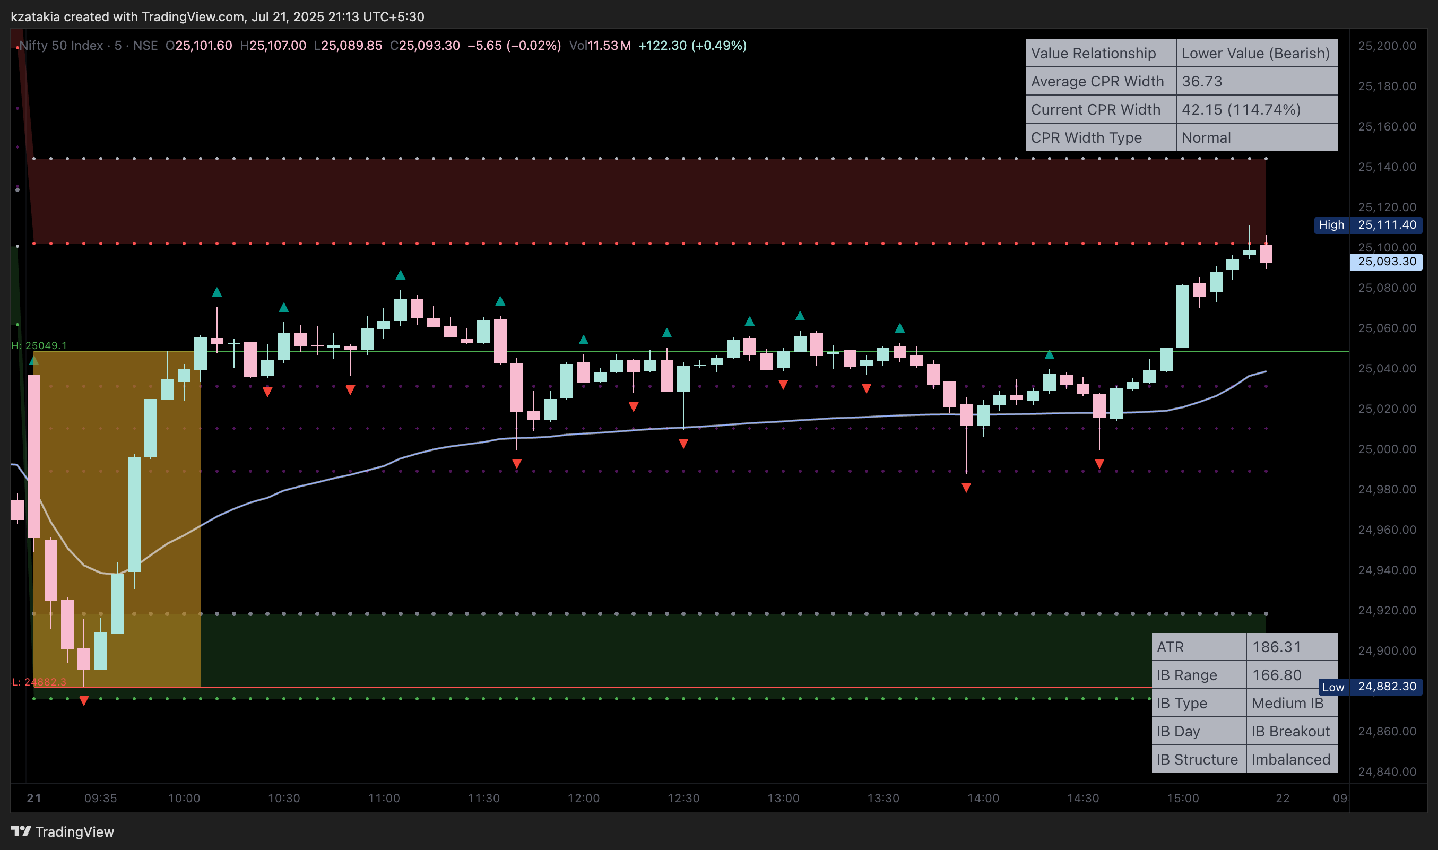This screenshot has width=1438, height=850.
Task: Click the 'Average CPR Width' label cell
Action: tap(1101, 81)
